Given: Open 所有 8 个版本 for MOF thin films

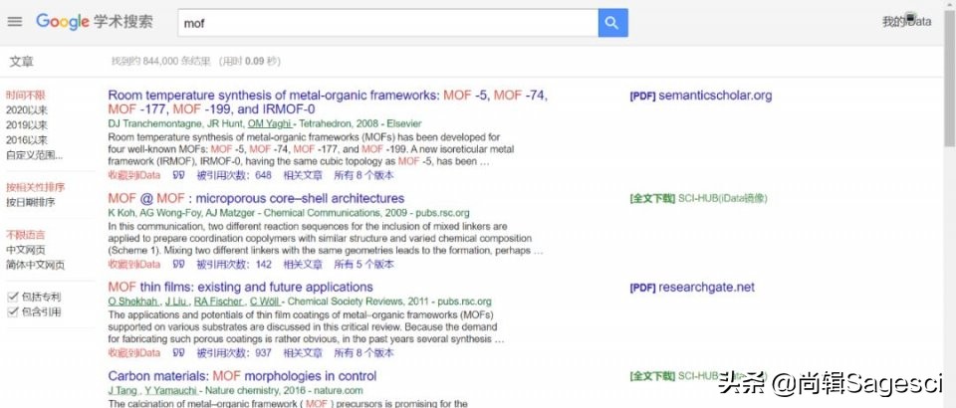Looking at the screenshot, I should [x=364, y=353].
